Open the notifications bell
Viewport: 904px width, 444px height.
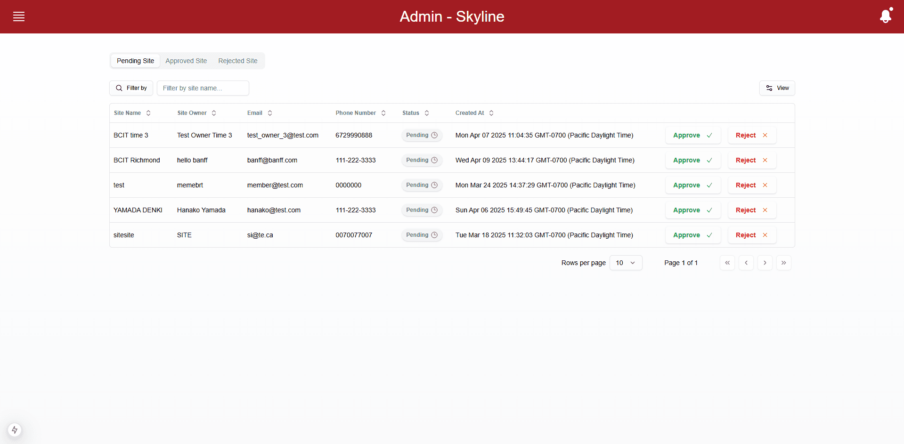pyautogui.click(x=886, y=16)
